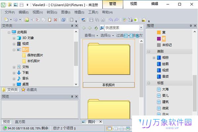Open the 快速搜索 dropdown arrow
Viewport: 198px width, 132px height.
141,27
